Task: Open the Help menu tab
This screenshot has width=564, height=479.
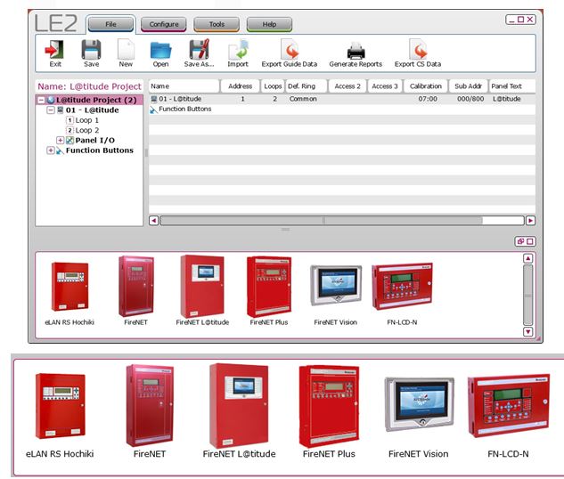Action: click(269, 24)
